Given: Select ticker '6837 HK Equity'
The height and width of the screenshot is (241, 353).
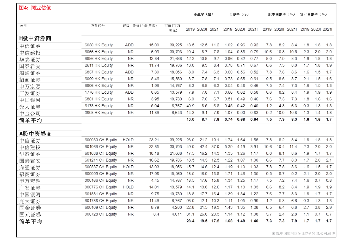Looking at the screenshot, I should pos(99,72).
